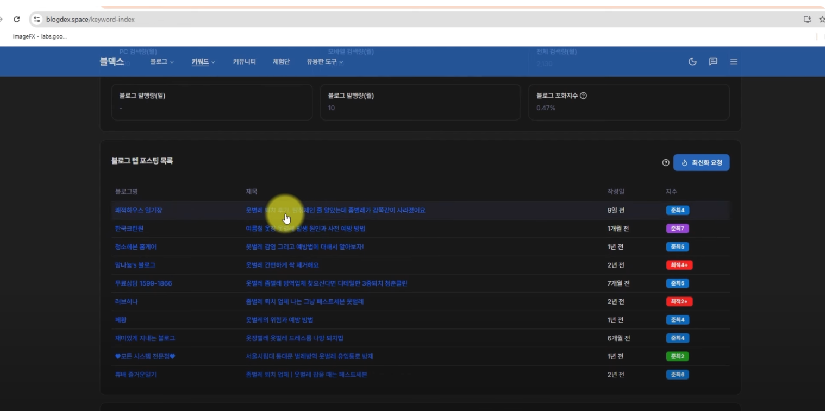
Task: Bookmark this page with the star icon
Action: pos(821,19)
